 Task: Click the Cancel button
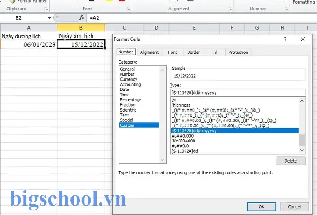(x=295, y=207)
